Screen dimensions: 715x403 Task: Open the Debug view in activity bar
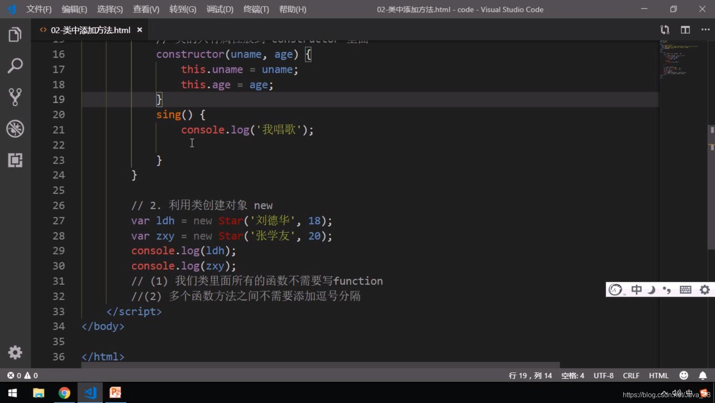pyautogui.click(x=15, y=128)
